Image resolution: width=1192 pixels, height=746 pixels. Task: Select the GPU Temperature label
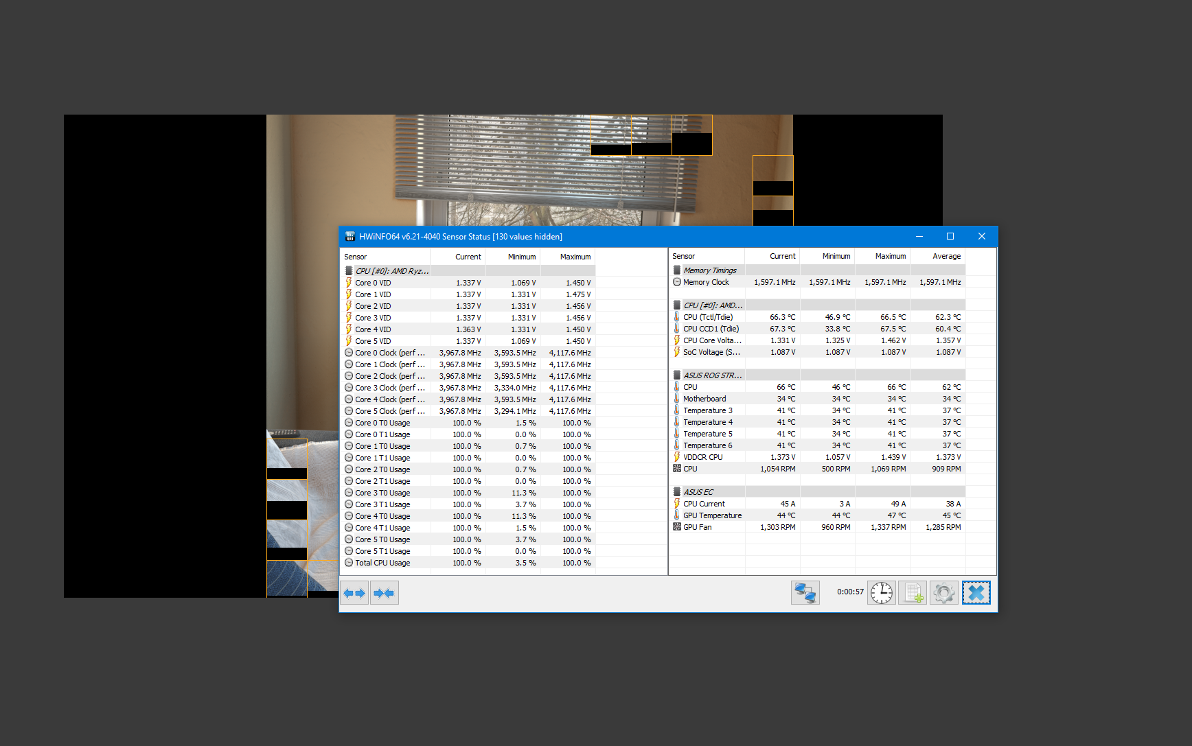[712, 515]
